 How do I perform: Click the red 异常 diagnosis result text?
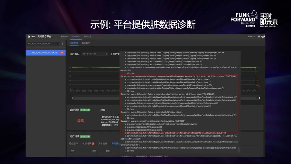81,121
